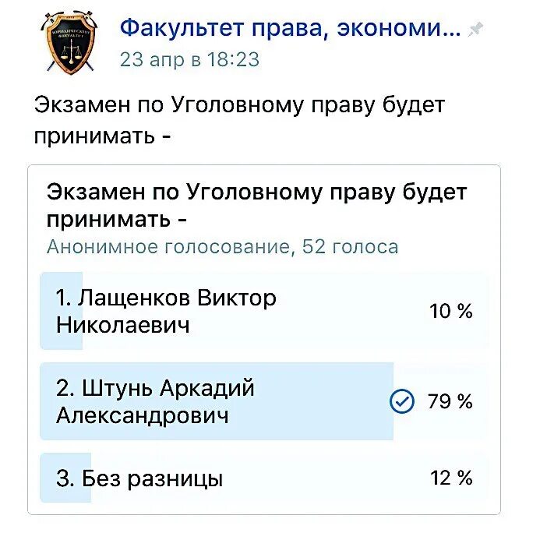Click the word Александрович in option 2

143,415
